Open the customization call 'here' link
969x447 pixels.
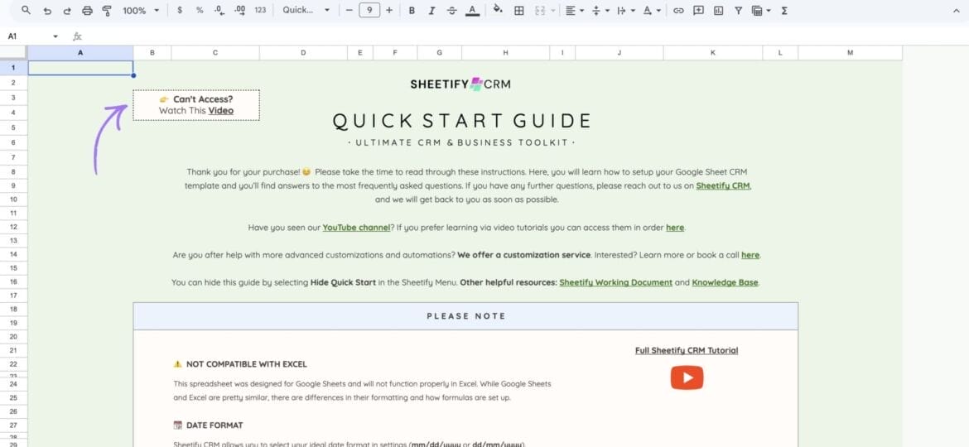pos(750,254)
